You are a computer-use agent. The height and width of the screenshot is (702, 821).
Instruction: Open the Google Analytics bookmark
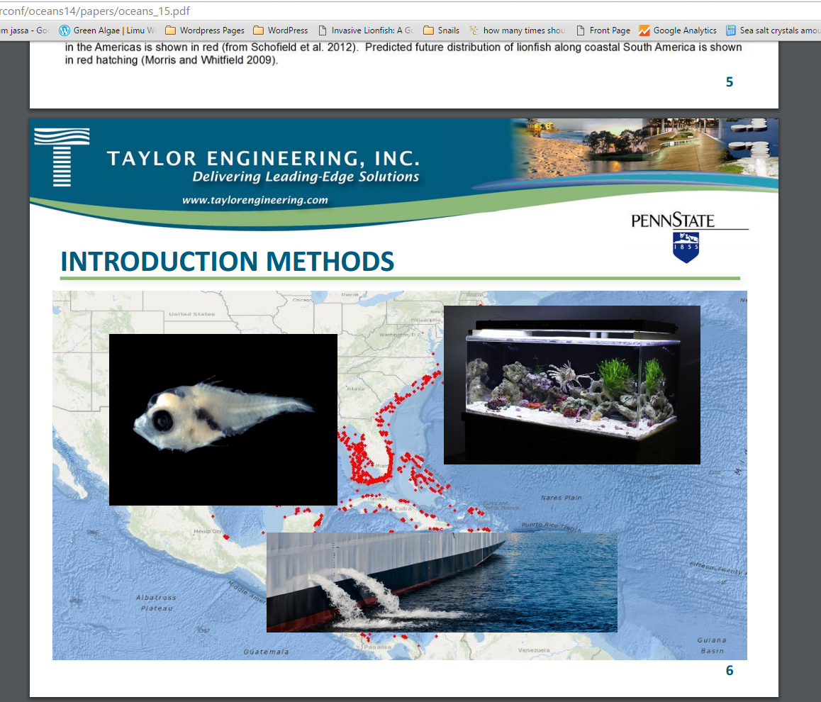tap(678, 30)
